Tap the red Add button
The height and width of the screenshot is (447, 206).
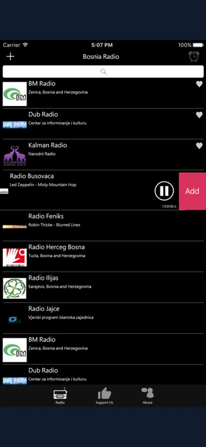point(193,191)
